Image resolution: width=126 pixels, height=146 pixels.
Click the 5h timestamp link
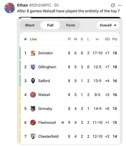[x=57, y=5]
